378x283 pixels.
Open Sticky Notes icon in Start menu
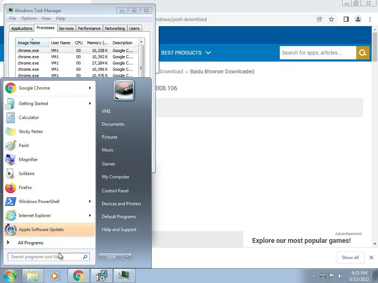(x=11, y=132)
